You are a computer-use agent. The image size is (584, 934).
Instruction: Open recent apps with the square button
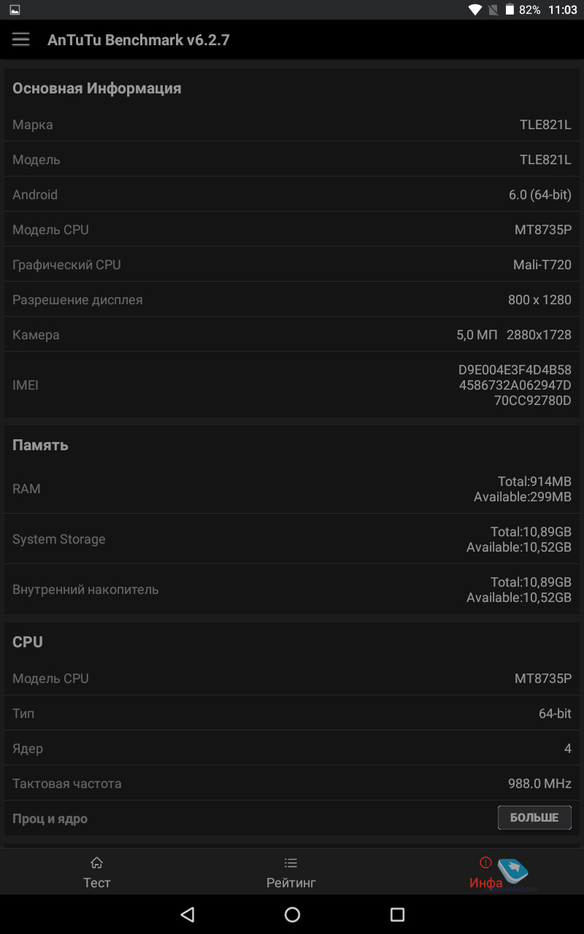click(397, 914)
